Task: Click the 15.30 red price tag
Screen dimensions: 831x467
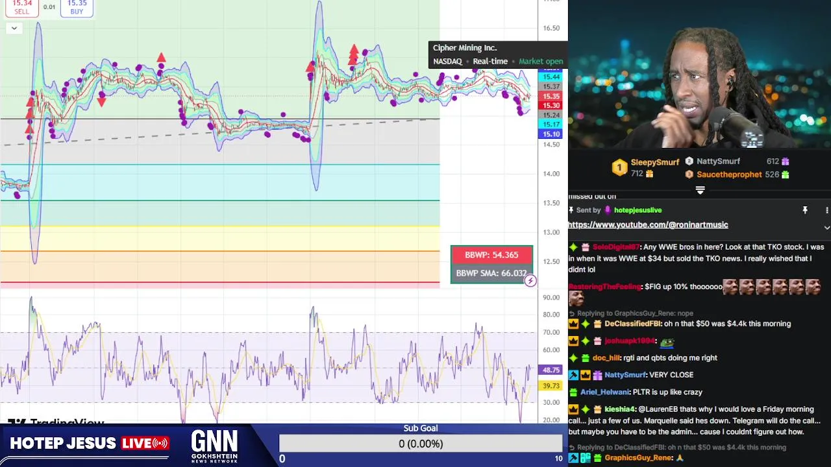Action: tap(551, 106)
